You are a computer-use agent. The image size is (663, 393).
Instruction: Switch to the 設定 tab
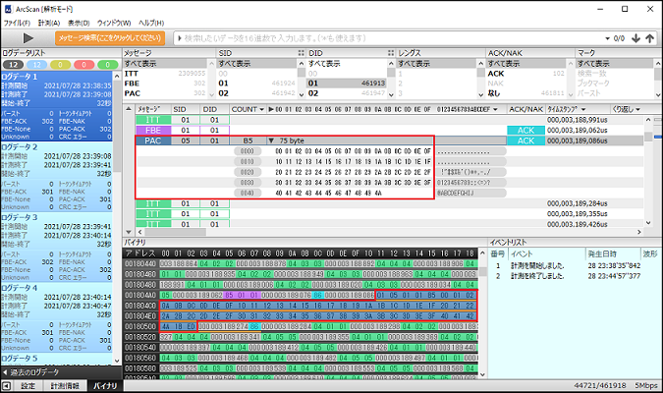click(28, 386)
